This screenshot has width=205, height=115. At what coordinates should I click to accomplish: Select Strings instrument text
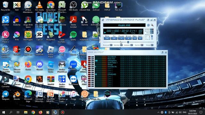[x=110, y=65]
